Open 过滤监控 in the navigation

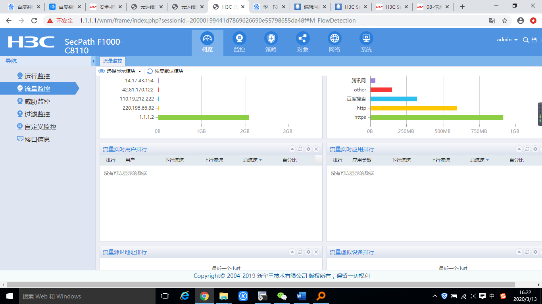coord(37,114)
